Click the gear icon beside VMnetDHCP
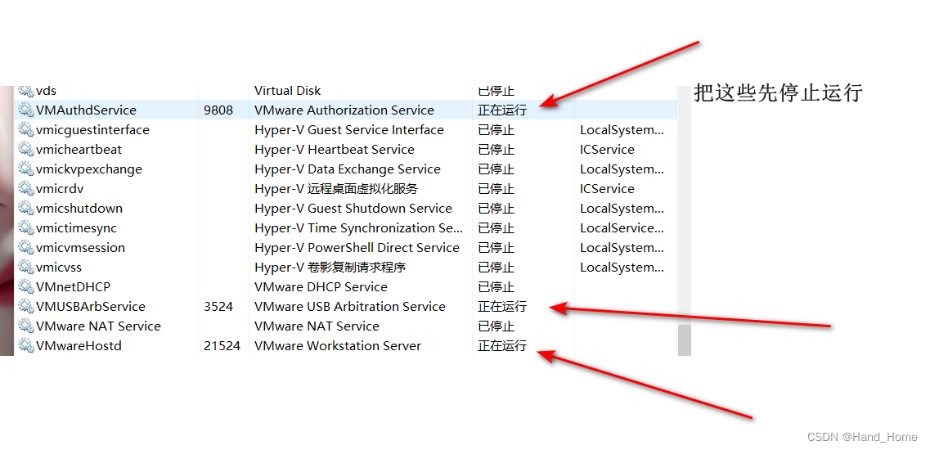Image resolution: width=930 pixels, height=450 pixels. (25, 286)
